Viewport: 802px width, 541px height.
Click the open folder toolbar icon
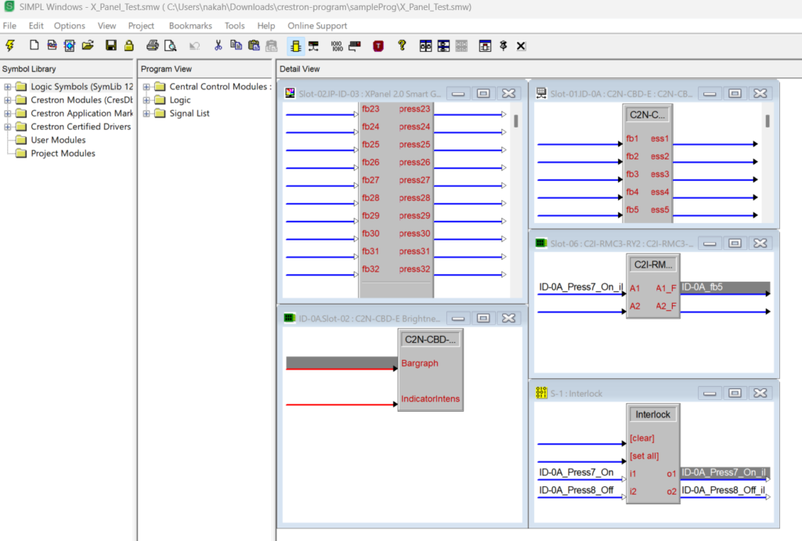(88, 45)
